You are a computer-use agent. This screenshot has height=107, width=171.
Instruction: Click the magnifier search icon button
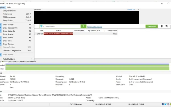(84, 26)
